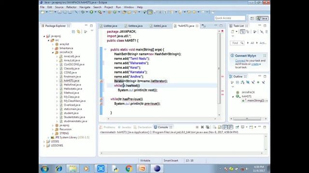The width and height of the screenshot is (309, 173).
Task: Click the create local task link
Action: (x=255, y=64)
